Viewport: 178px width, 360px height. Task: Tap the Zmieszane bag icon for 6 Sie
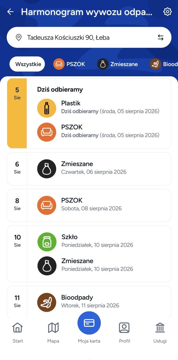coord(46,169)
